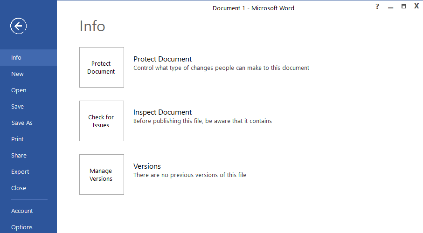The image size is (423, 233).
Task: Close Word with the X button
Action: pos(416,7)
